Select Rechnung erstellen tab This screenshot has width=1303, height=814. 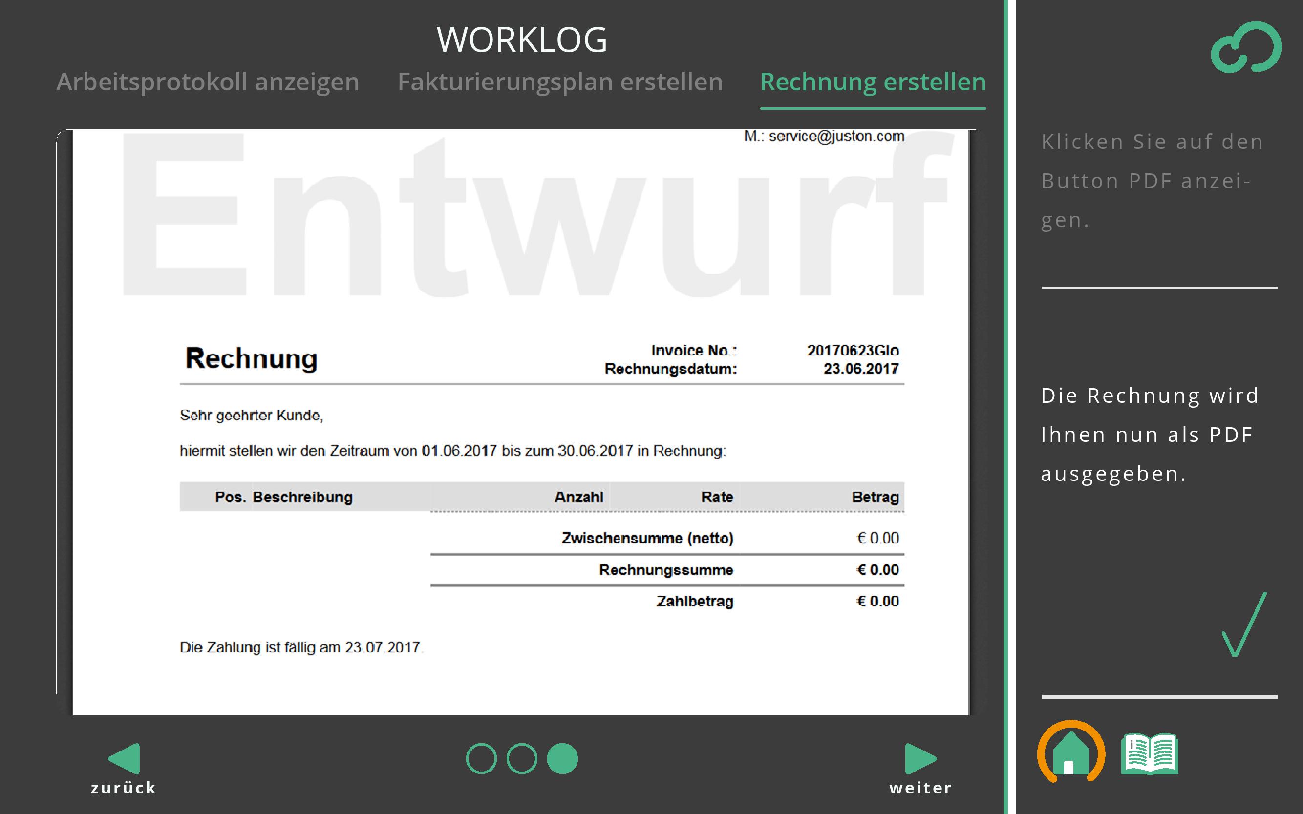873,82
